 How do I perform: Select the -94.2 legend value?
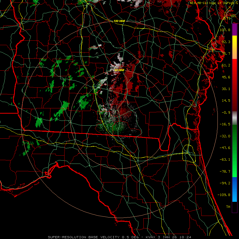point(225,183)
